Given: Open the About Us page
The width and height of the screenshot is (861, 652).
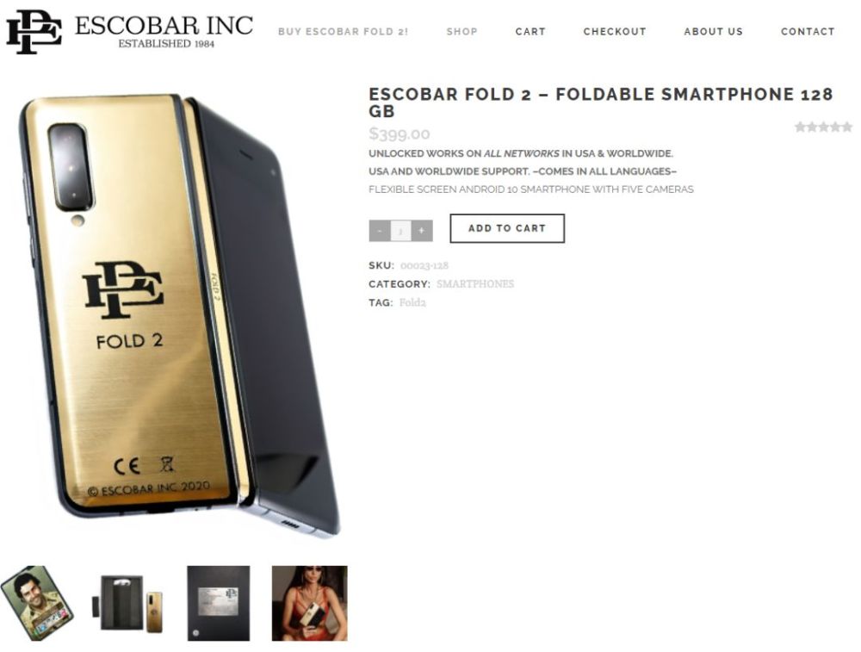Looking at the screenshot, I should click(713, 32).
